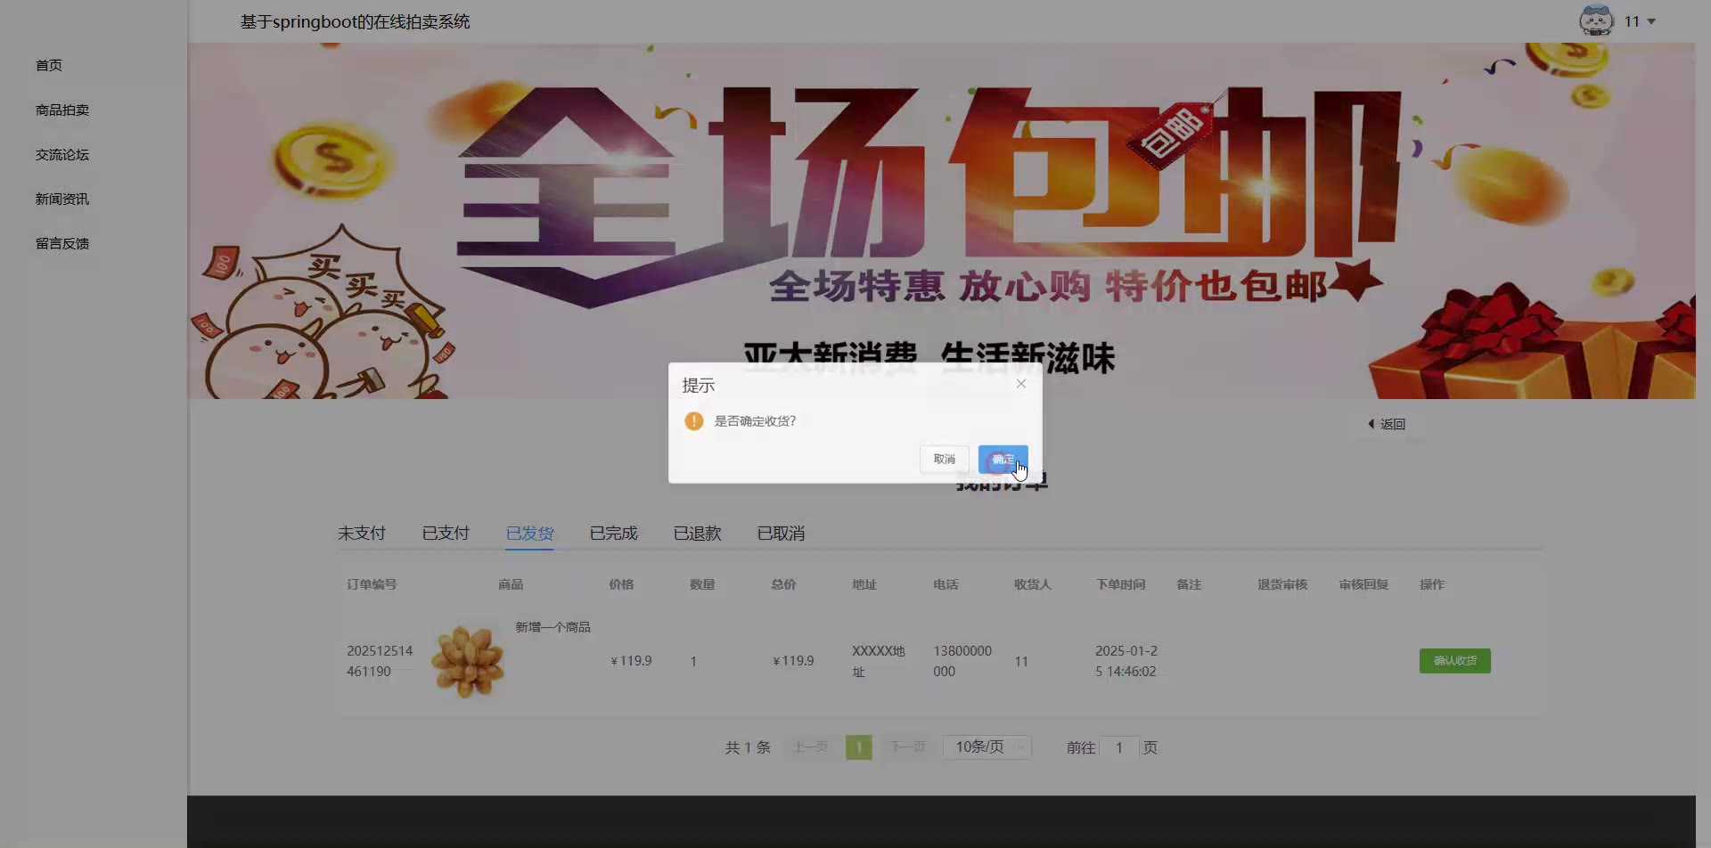
Task: Close the 提示 dialog with X
Action: click(x=1021, y=384)
